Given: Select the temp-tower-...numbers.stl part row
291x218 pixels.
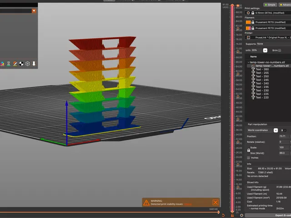Looking at the screenshot, I should click(269, 66).
